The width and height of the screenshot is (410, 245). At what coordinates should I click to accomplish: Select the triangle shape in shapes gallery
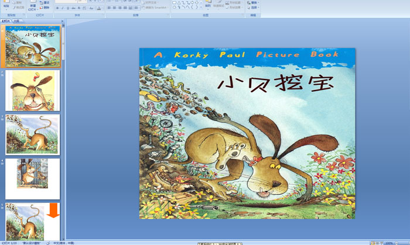click(179, 2)
